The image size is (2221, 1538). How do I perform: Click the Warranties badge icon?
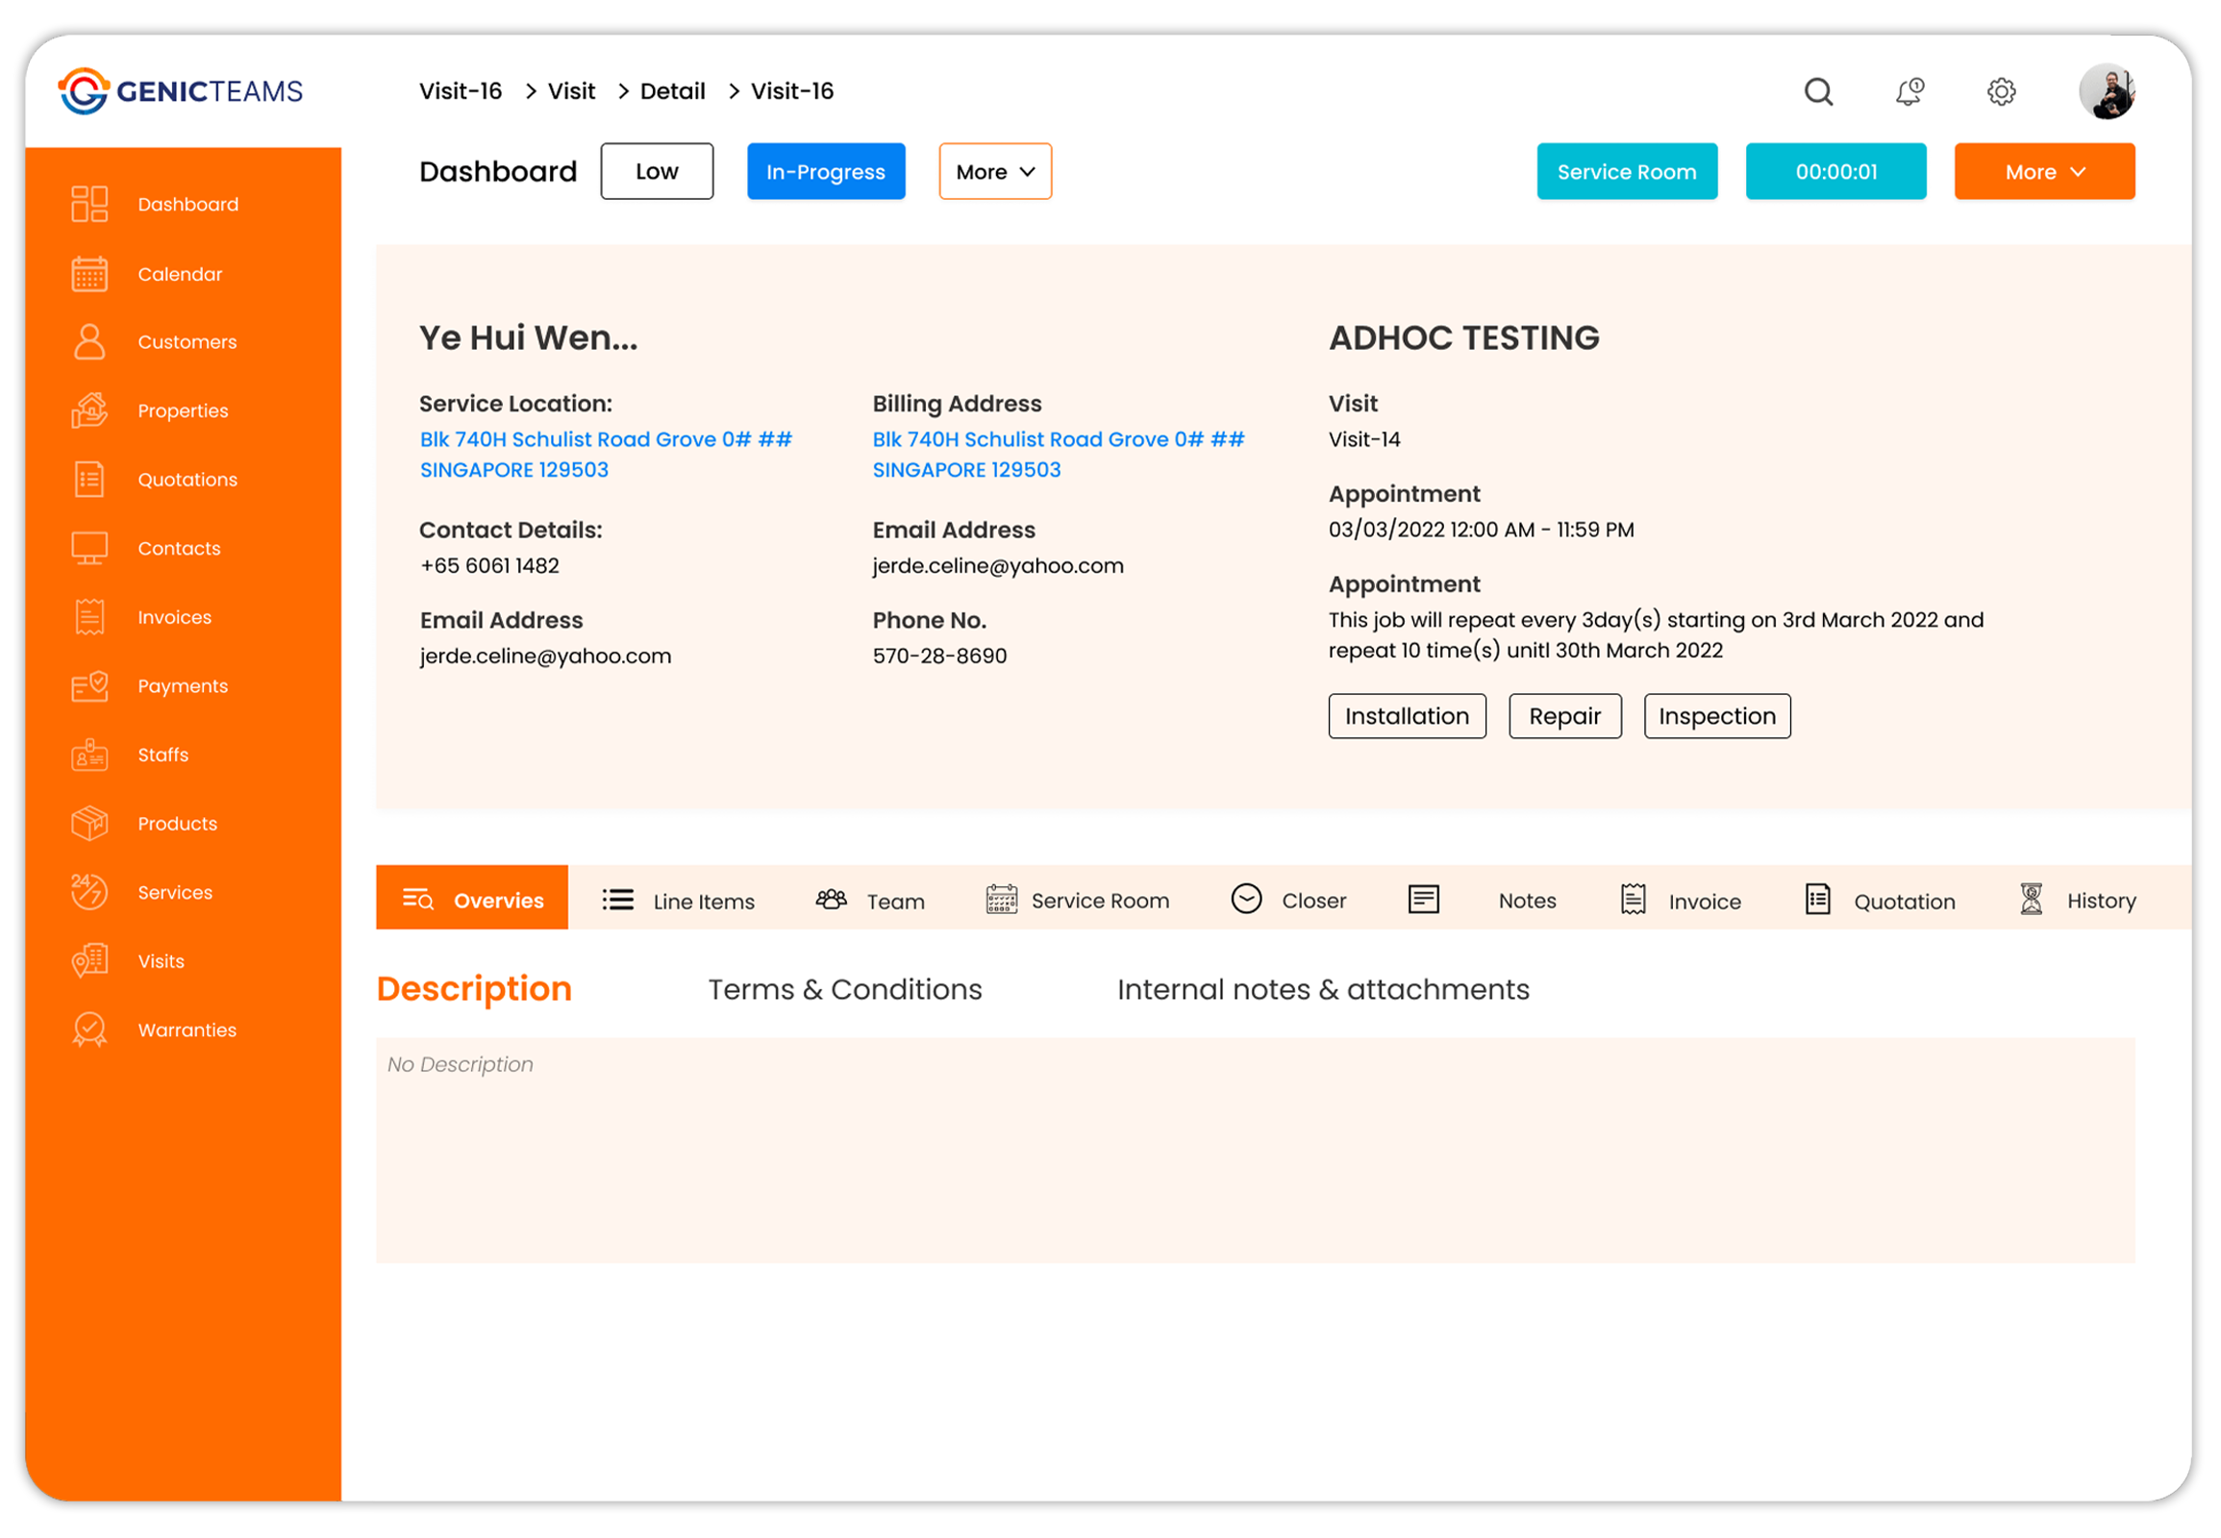coord(89,1030)
